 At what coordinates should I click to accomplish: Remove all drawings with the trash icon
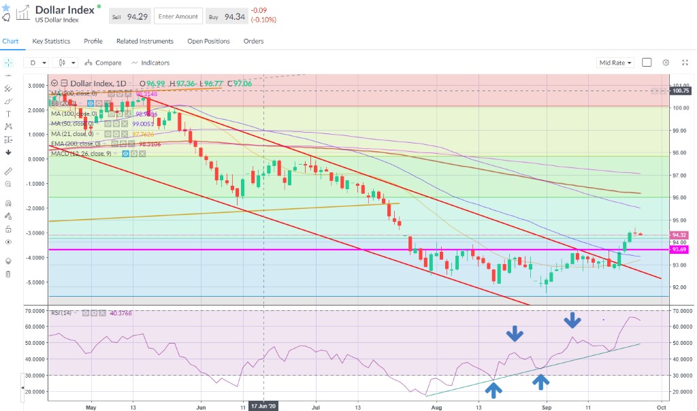(8, 274)
